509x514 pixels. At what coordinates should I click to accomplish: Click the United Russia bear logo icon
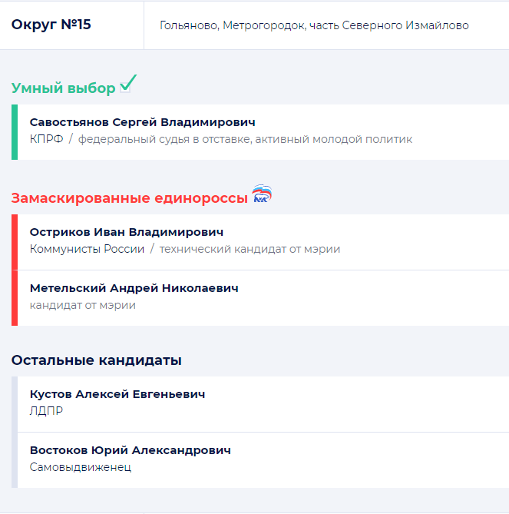click(262, 194)
